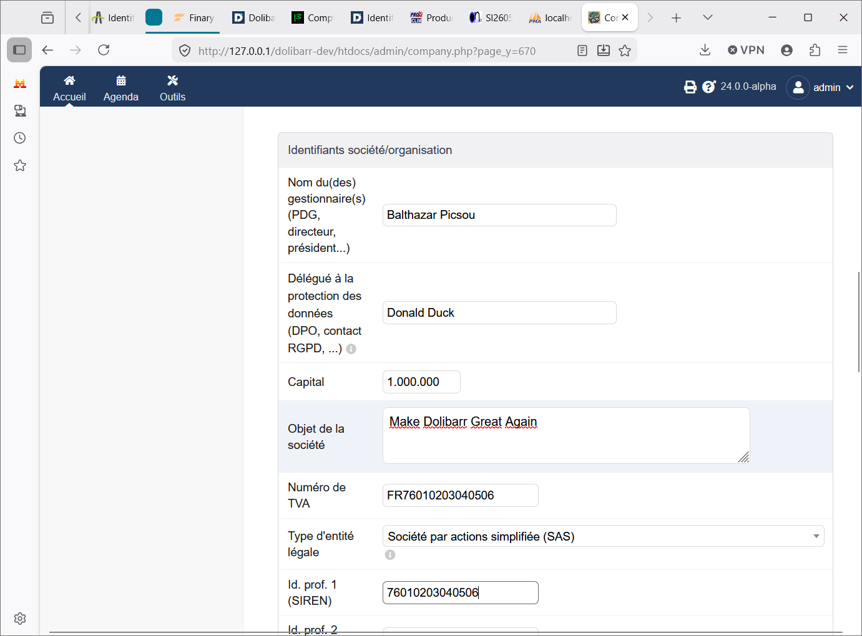Click the VPN button
Screen dimensions: 862x636
[x=746, y=50]
